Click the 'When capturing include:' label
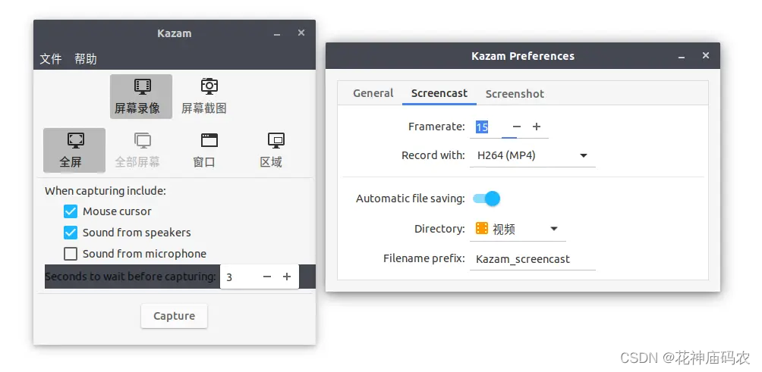 105,191
